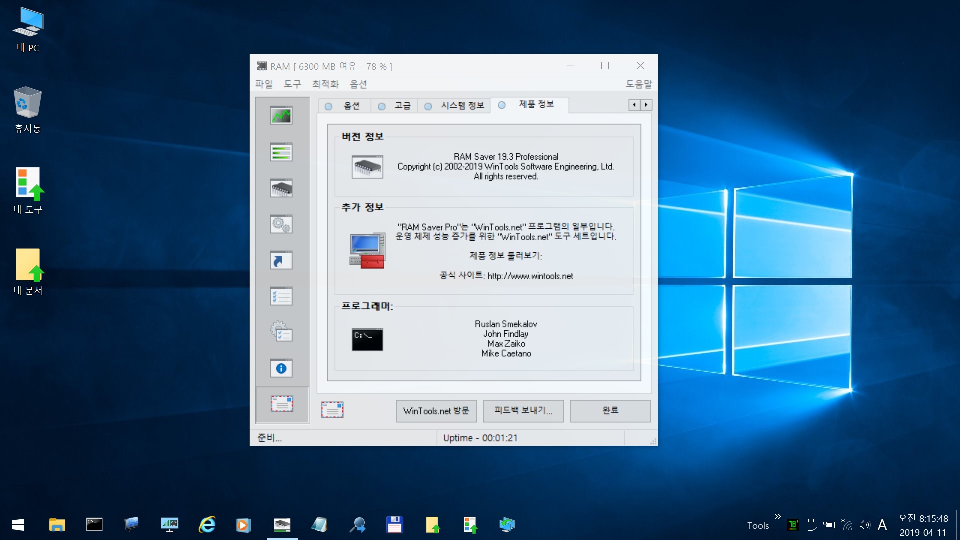Open the 휴지통 recycle bin icon
Viewport: 960px width, 540px height.
(x=28, y=110)
